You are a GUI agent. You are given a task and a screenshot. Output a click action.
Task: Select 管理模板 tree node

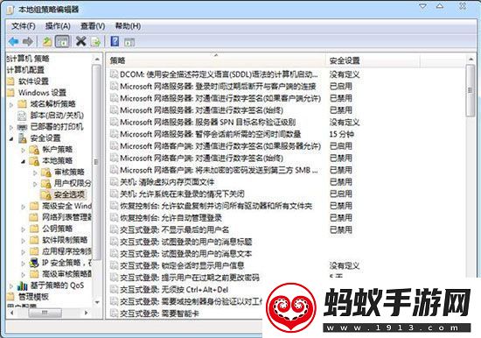pyautogui.click(x=33, y=297)
